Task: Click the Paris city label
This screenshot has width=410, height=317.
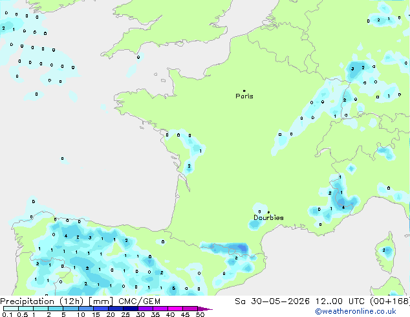Action: click(x=244, y=96)
